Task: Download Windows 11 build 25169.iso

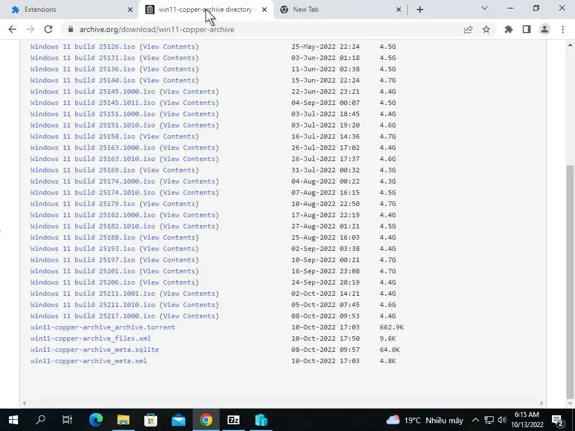Action: pos(83,170)
